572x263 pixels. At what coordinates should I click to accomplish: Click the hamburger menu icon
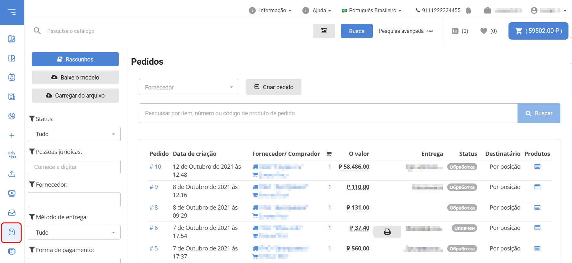[x=12, y=12]
